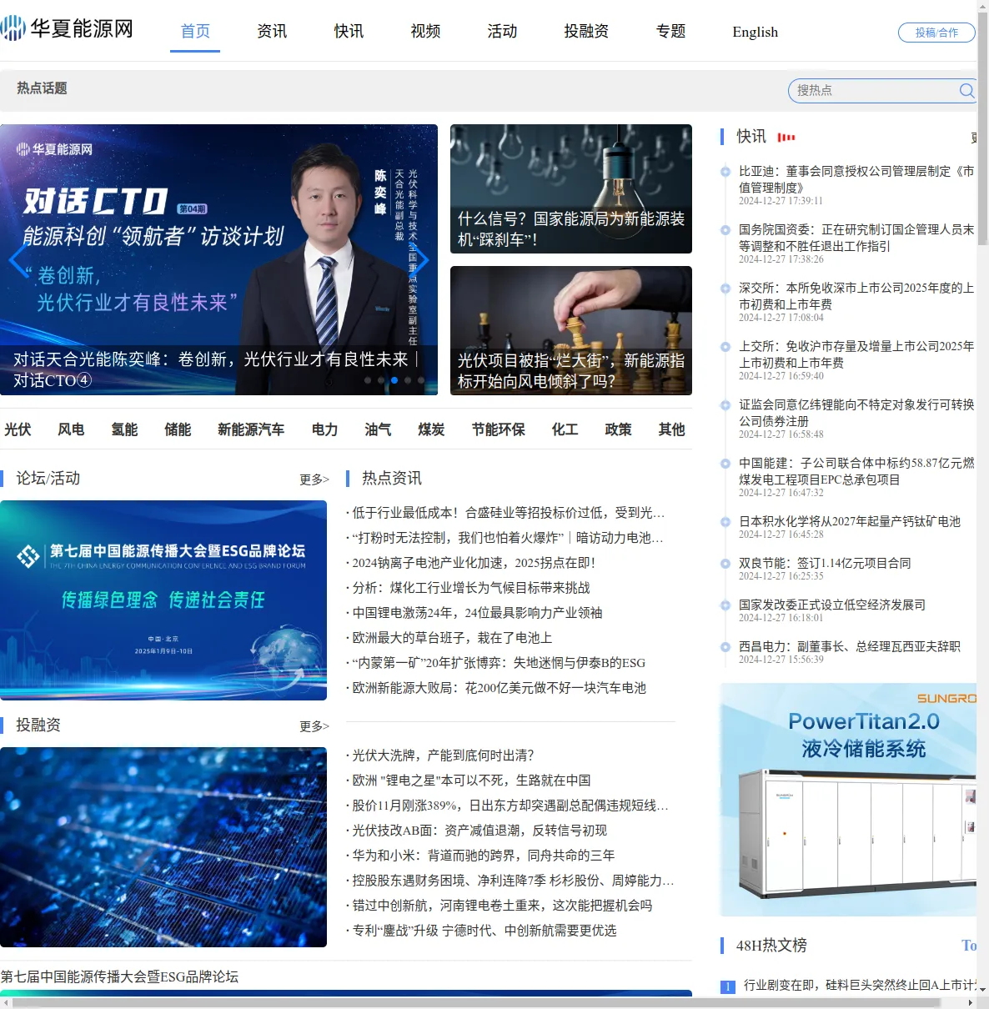Viewport: 989px width, 1009px height.
Task: Select the 储能 category
Action: pos(178,429)
